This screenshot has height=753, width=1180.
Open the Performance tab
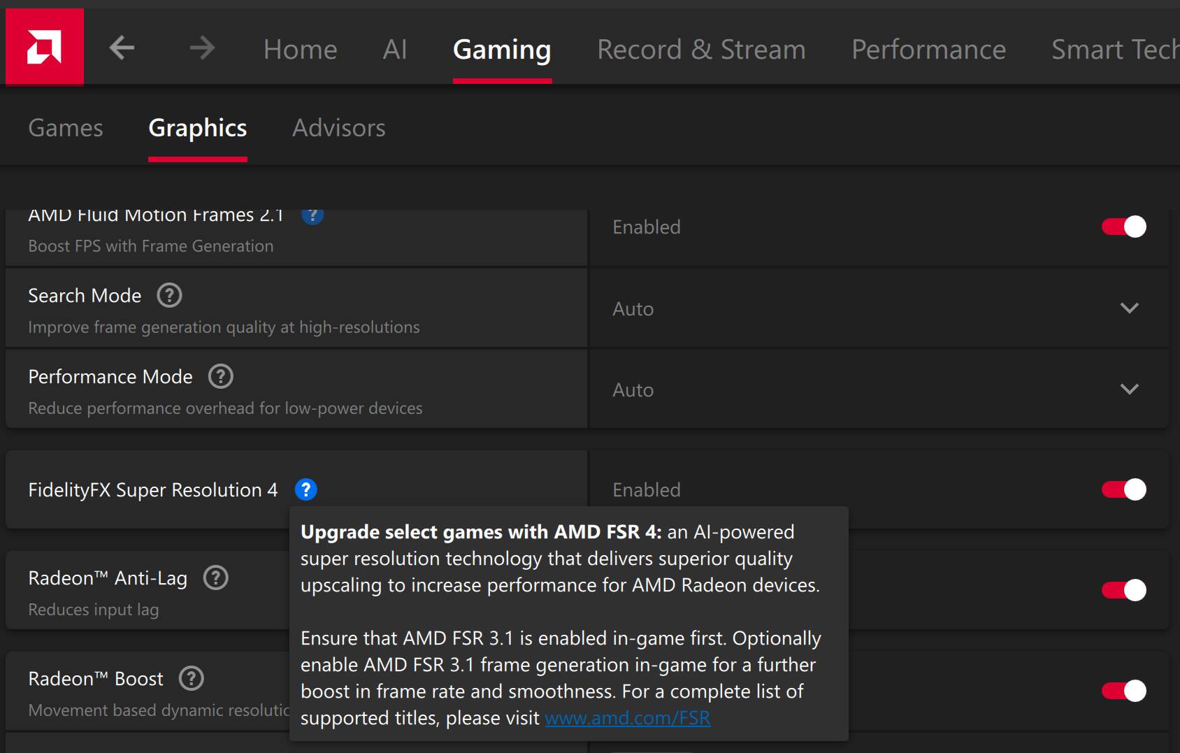coord(928,50)
